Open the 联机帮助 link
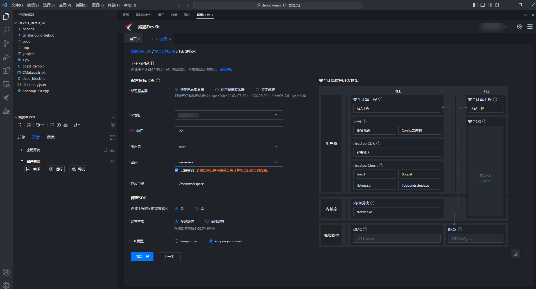The width and height of the screenshot is (536, 289). click(x=226, y=69)
